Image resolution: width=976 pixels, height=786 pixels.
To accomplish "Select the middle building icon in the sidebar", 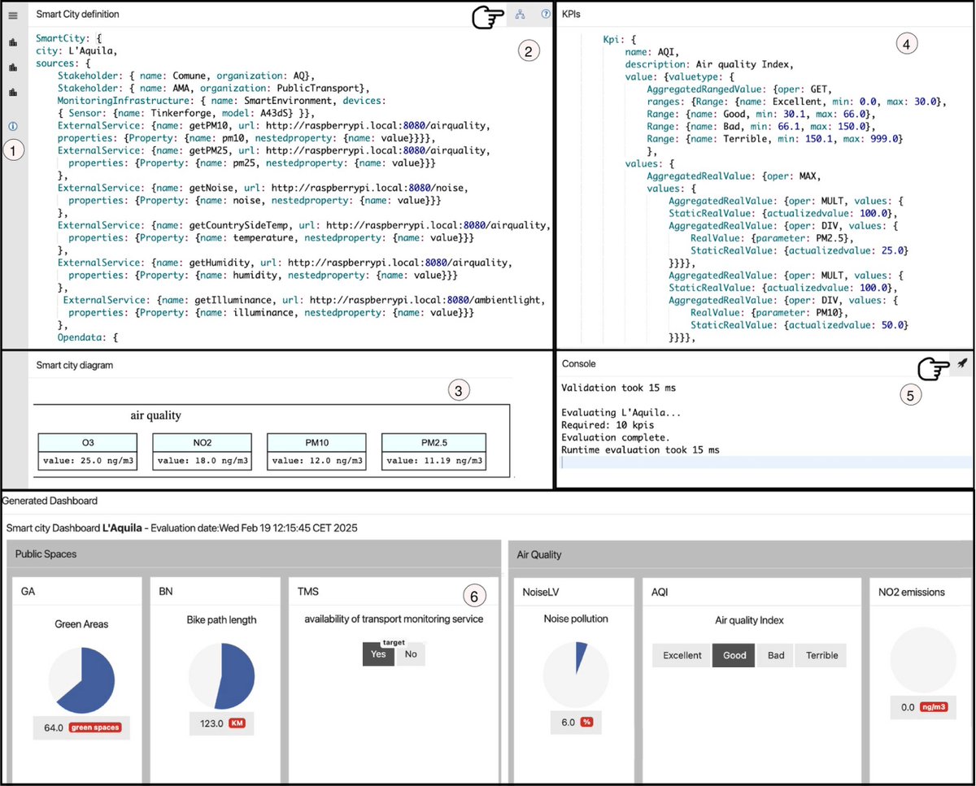I will pyautogui.click(x=12, y=65).
